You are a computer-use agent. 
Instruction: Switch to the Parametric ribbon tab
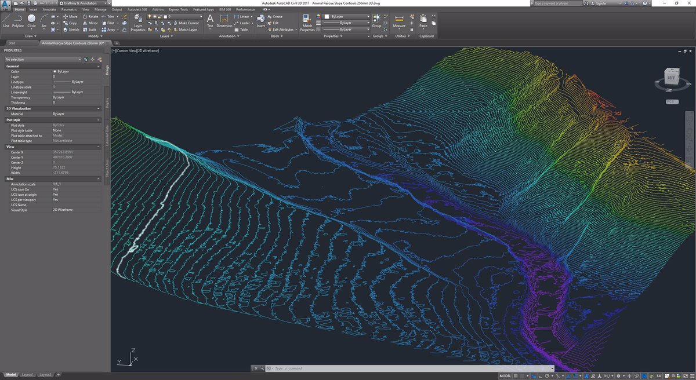(x=69, y=9)
